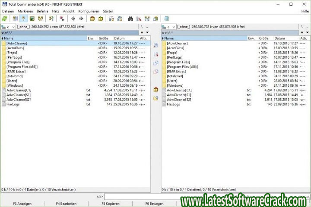Image resolution: width=311 pixels, height=207 pixels.
Task: Click the green Refresh icon in toolbar
Action: click(x=5, y=19)
